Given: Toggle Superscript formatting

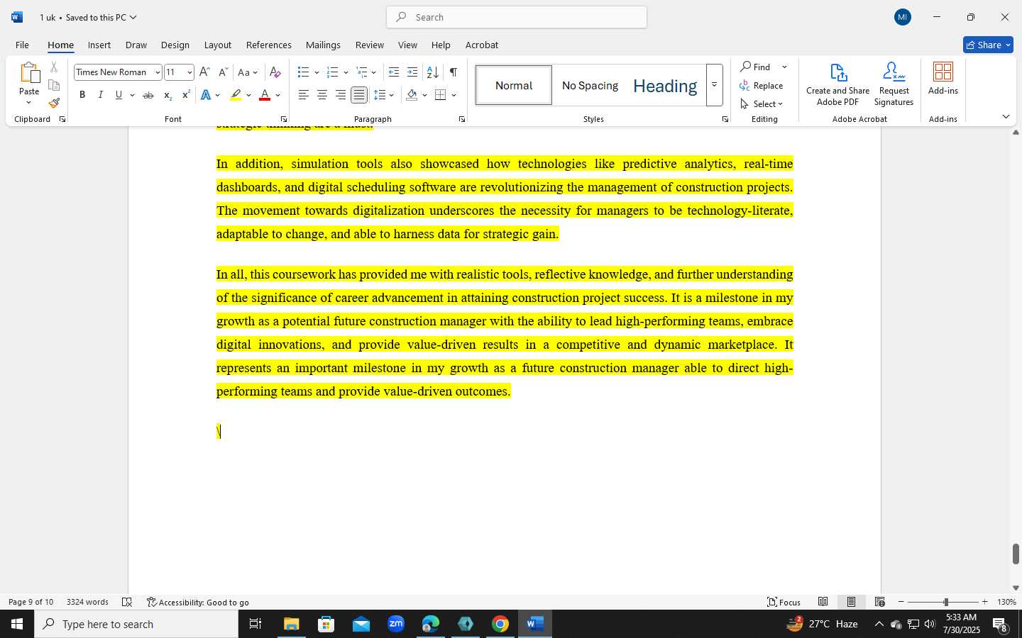Looking at the screenshot, I should pyautogui.click(x=186, y=95).
